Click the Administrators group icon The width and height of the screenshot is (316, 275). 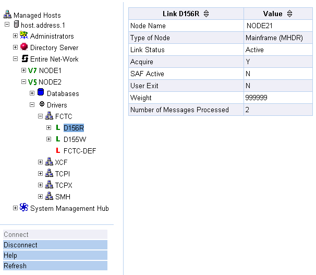(24, 36)
